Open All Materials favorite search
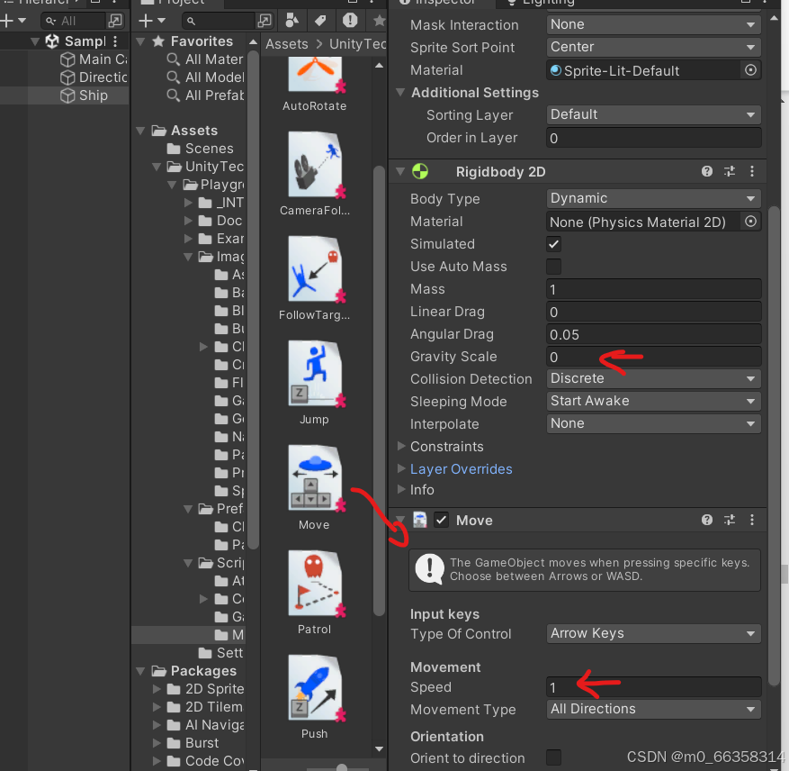 coord(205,59)
